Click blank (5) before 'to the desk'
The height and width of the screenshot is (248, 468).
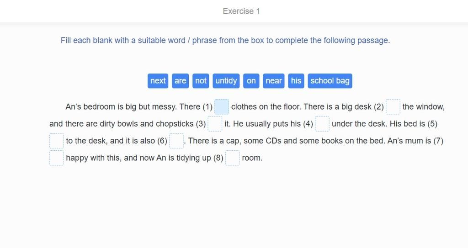pyautogui.click(x=56, y=141)
